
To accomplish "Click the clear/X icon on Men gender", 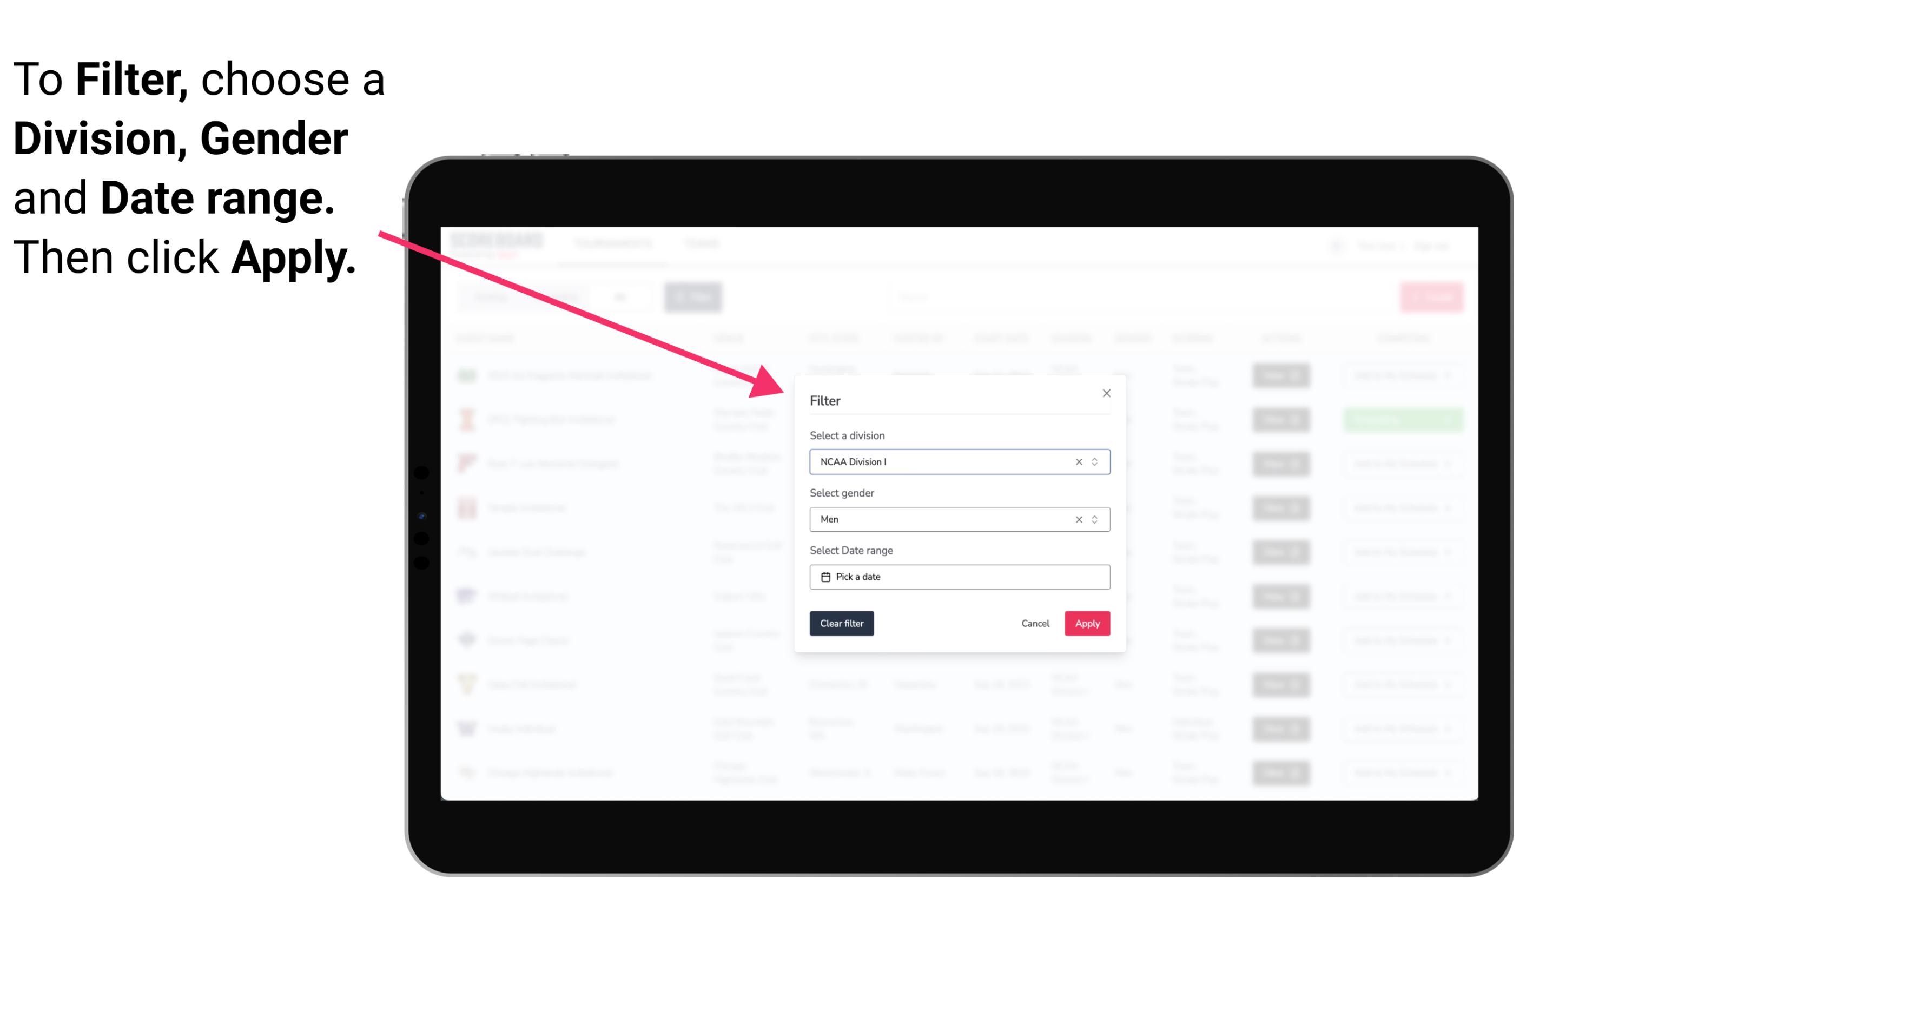I will 1078,519.
